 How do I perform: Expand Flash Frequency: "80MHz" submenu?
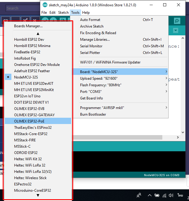[120, 85]
